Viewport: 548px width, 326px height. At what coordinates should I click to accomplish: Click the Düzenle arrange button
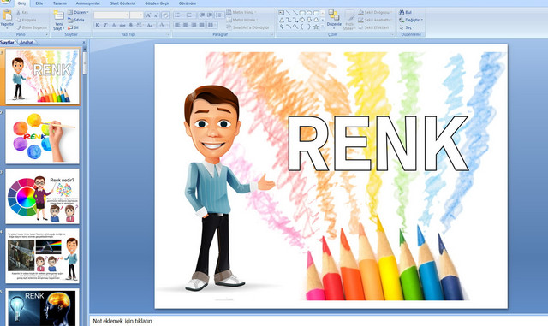[334, 19]
